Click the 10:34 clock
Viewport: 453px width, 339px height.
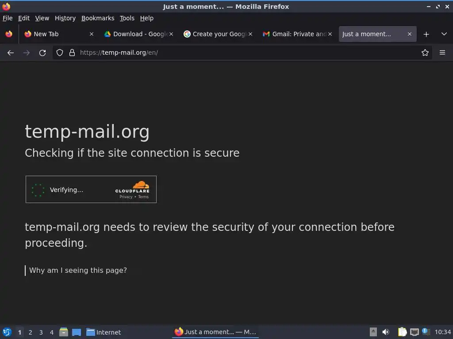point(442,332)
